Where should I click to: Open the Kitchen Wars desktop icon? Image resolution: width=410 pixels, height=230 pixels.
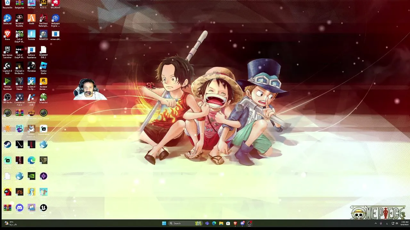click(31, 114)
